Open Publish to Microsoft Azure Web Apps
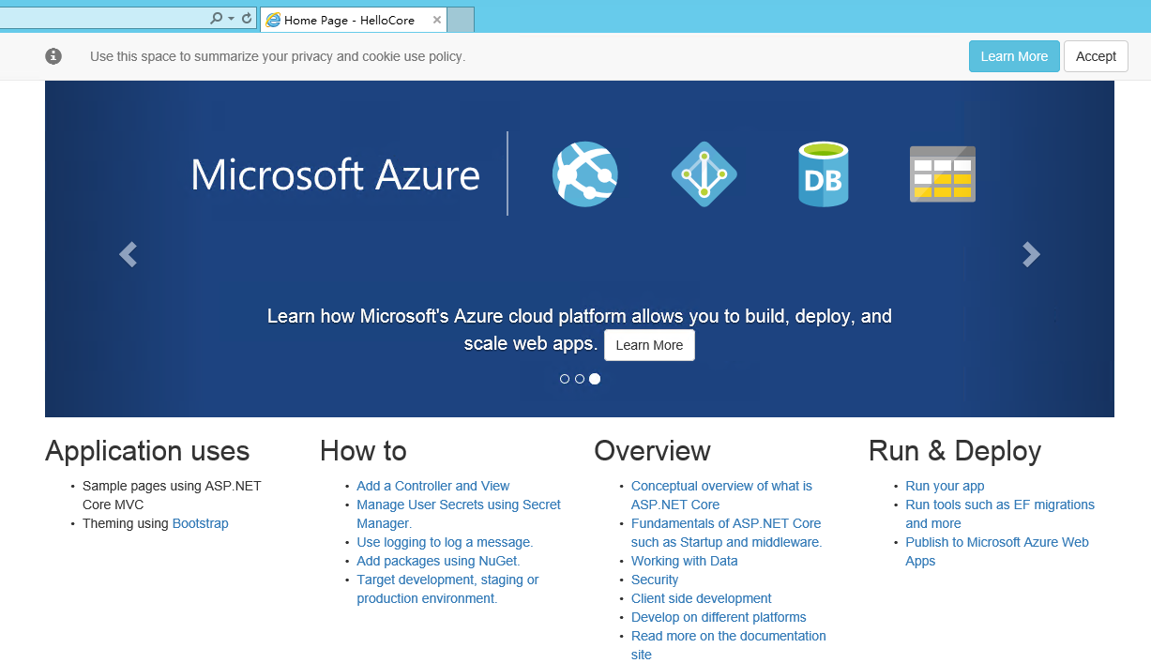1151x663 pixels. 997,551
